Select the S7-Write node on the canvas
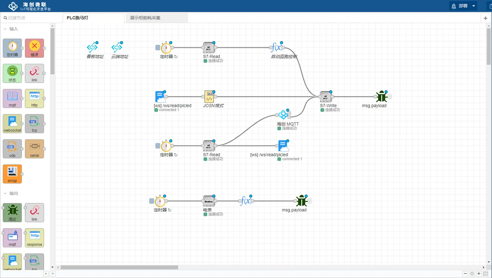 (x=326, y=97)
